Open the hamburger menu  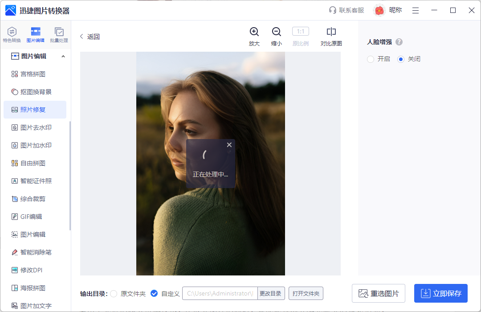(416, 10)
